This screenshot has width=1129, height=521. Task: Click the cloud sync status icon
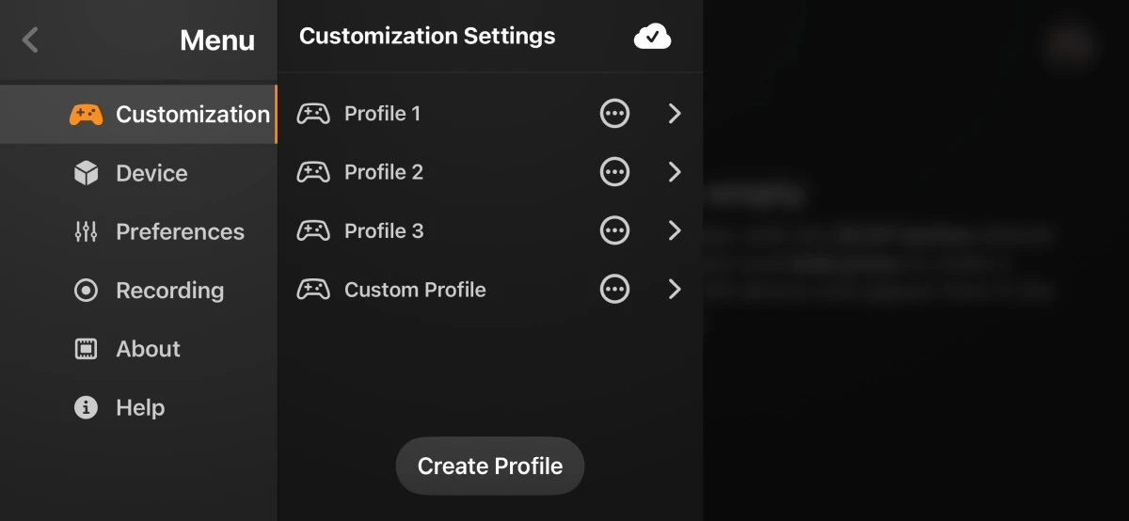pos(652,37)
